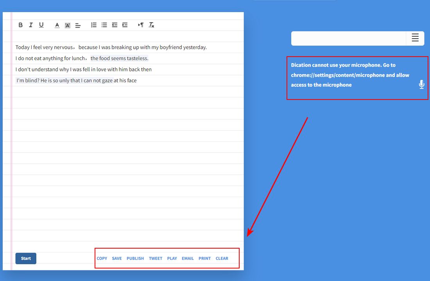Click the Start dictation button
This screenshot has width=430, height=281.
(x=26, y=258)
